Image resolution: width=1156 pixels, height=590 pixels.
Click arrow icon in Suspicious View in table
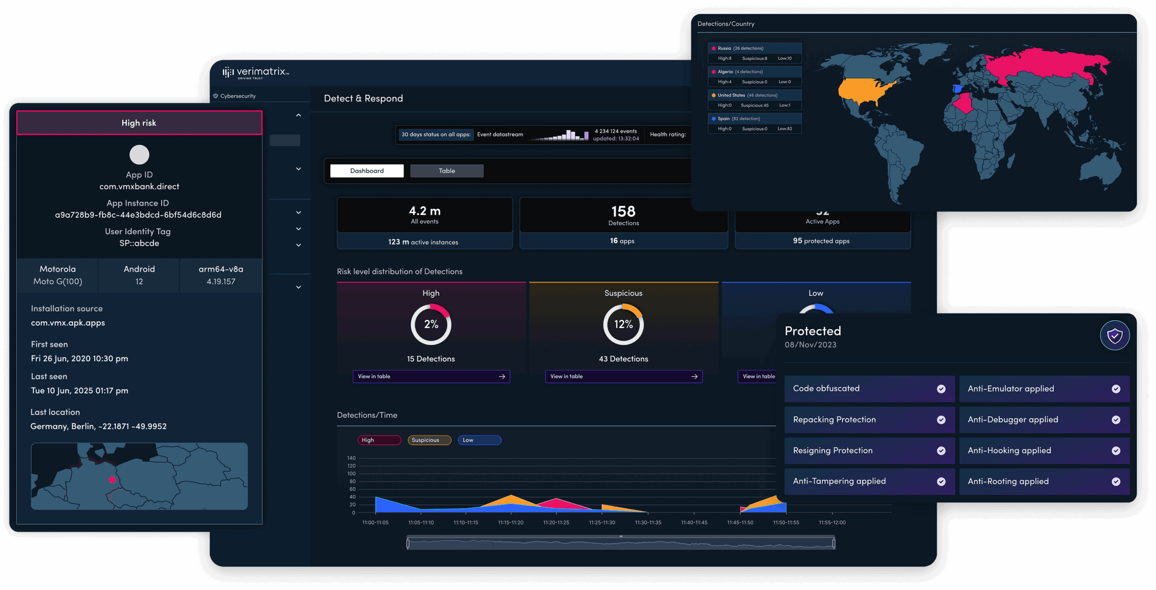click(694, 376)
